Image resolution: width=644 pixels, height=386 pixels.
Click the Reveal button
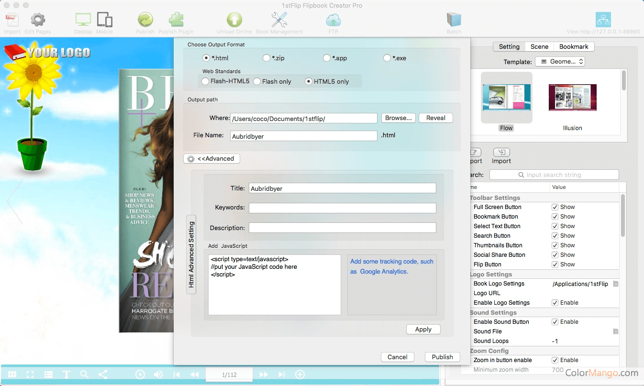[x=436, y=118]
